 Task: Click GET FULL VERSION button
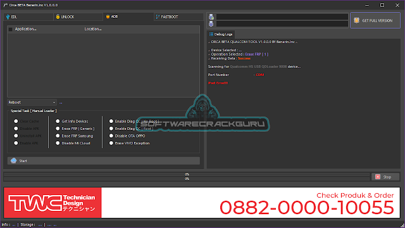pos(375,20)
